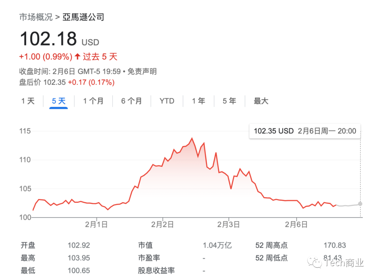Image resolution: width=376 pixels, height=279 pixels.
Task: Show the 最大 full history range
Action: coord(261,101)
